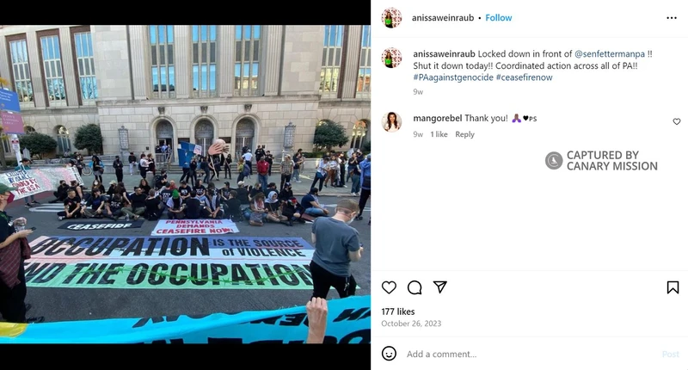Image resolution: width=688 pixels, height=370 pixels.
Task: Open comment bubble icon under post
Action: click(x=415, y=287)
